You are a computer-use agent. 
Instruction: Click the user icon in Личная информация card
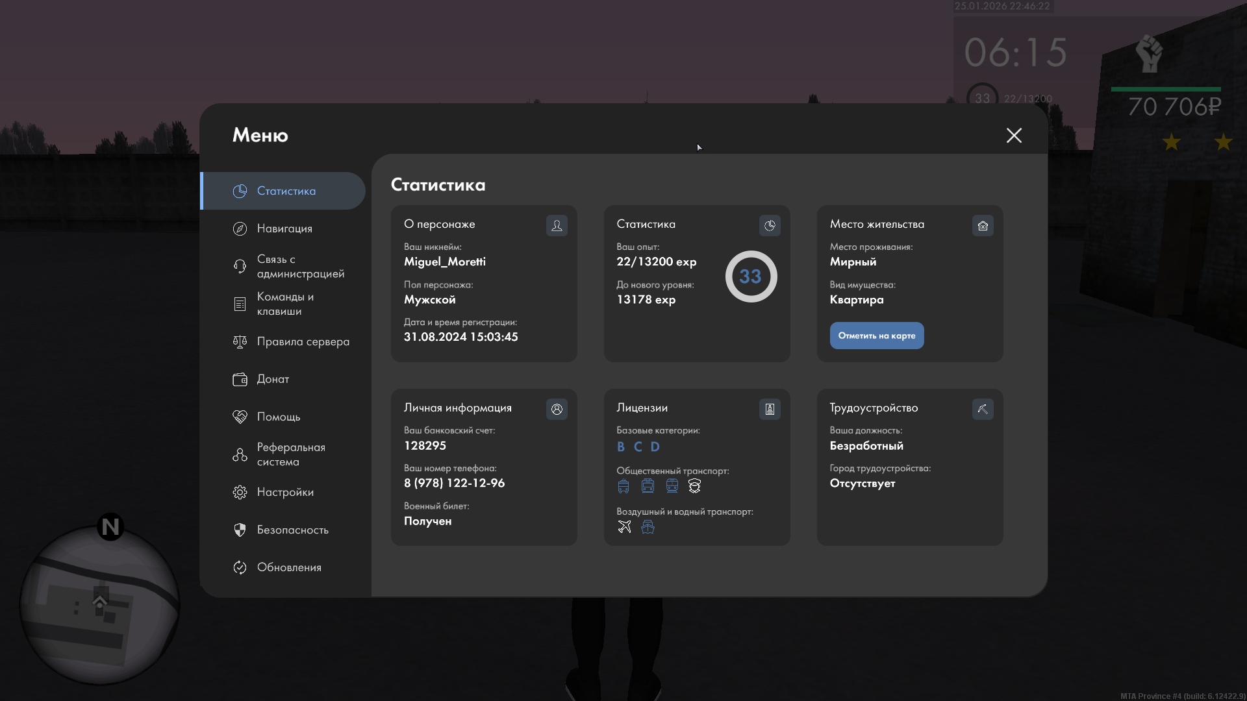pos(557,409)
